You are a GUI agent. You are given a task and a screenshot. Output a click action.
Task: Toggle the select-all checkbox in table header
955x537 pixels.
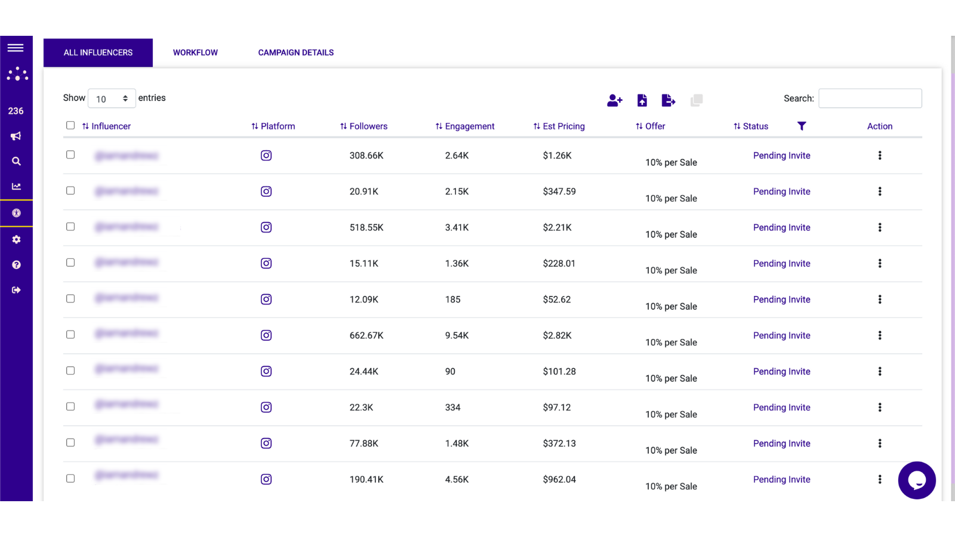pos(70,125)
